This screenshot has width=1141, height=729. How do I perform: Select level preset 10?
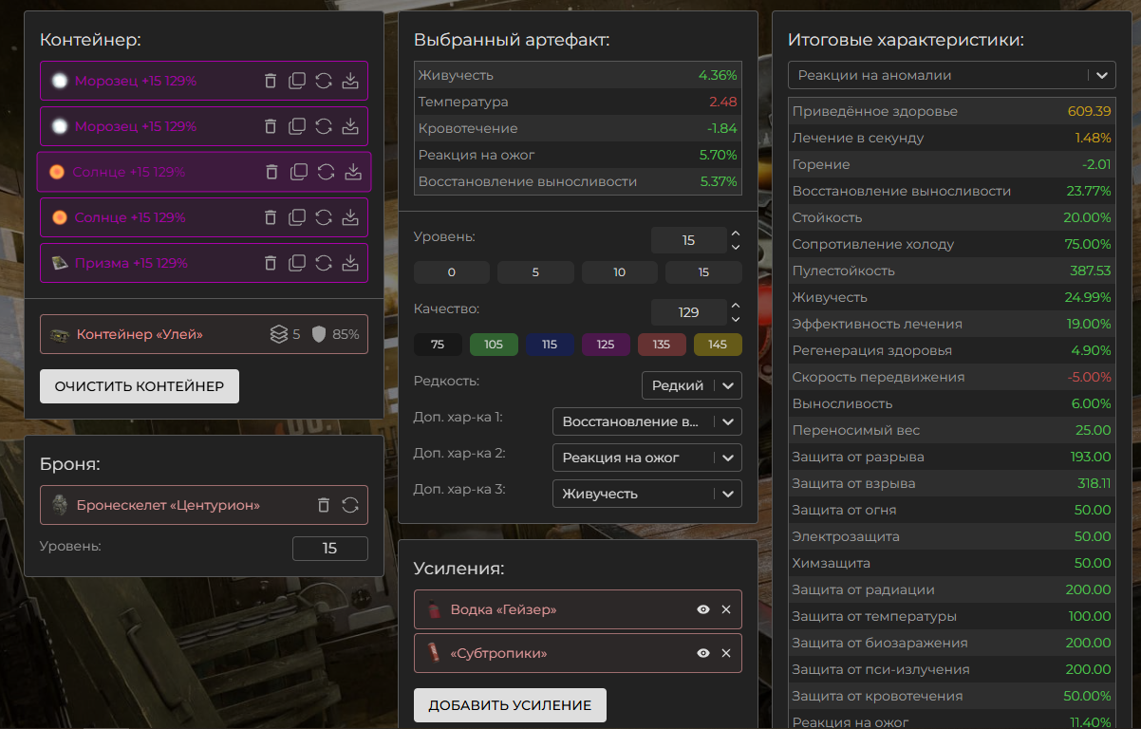pyautogui.click(x=620, y=272)
